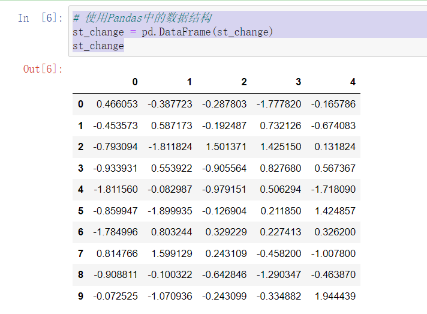Click the cell value -1.070936
Screen dimensions: 427x314
click(x=170, y=296)
